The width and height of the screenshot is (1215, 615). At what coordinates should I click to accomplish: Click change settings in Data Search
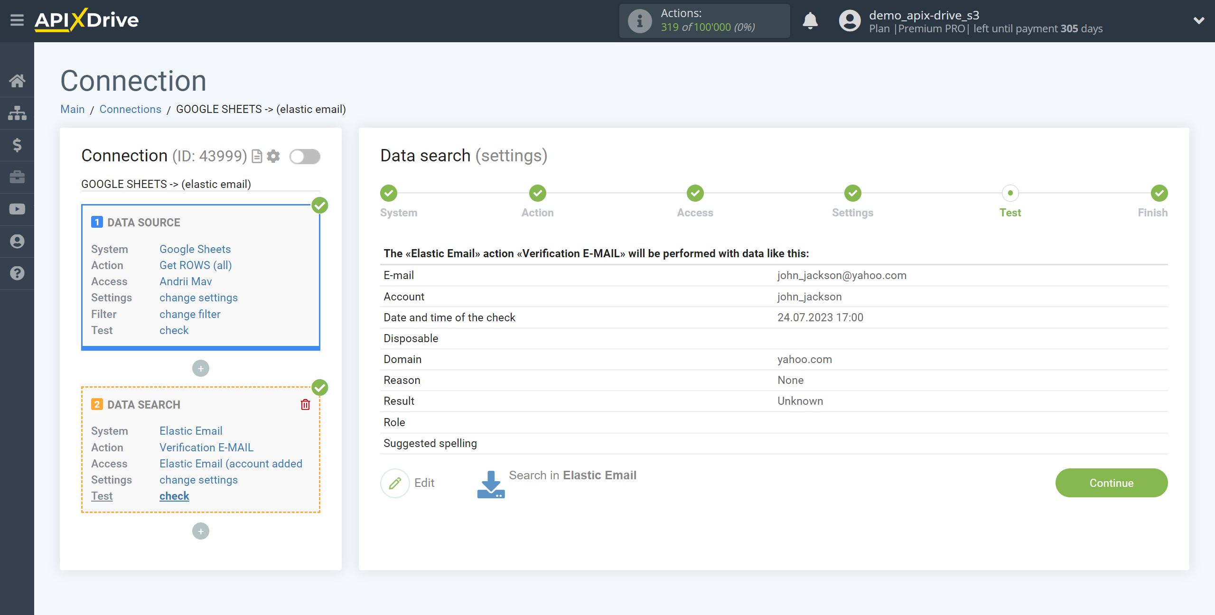(198, 480)
